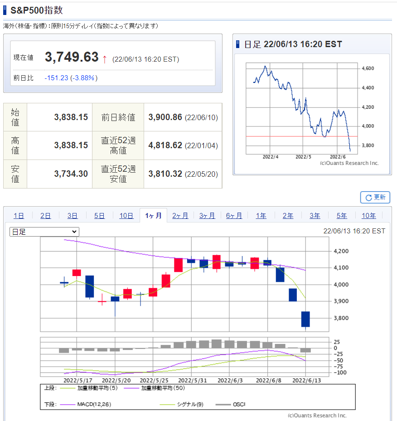Click the red up arrow beside current price
Viewport: 397px width, 421px height.
(x=104, y=59)
